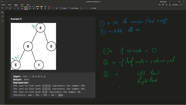The height and width of the screenshot is (105, 186).
Task: Click the "Therefore, sum = 495 + 491 + 40" line
Action: [39, 95]
